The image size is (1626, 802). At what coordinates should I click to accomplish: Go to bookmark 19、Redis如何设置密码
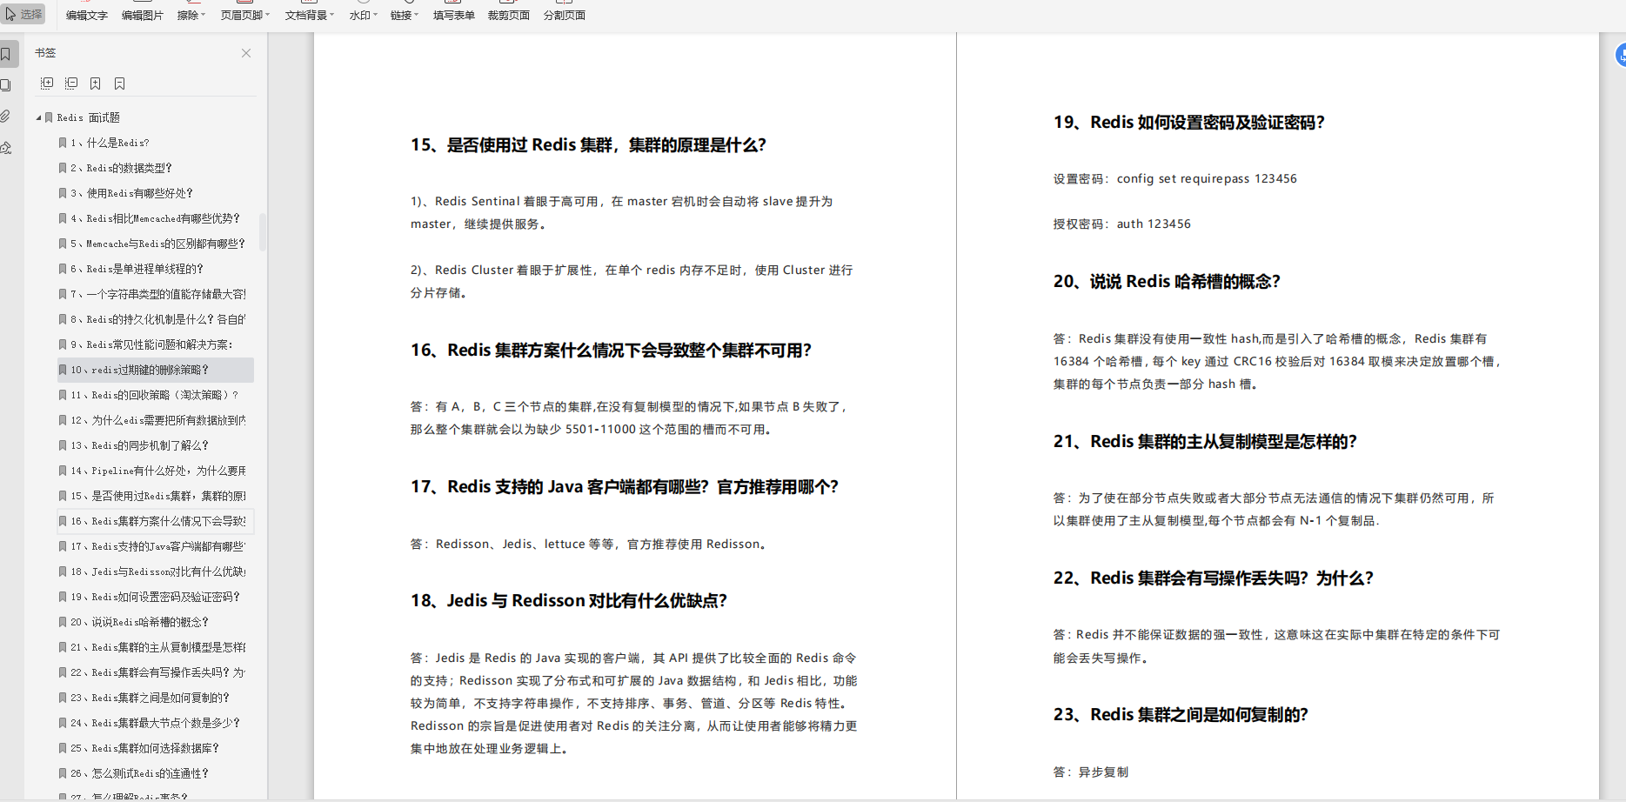coord(155,597)
